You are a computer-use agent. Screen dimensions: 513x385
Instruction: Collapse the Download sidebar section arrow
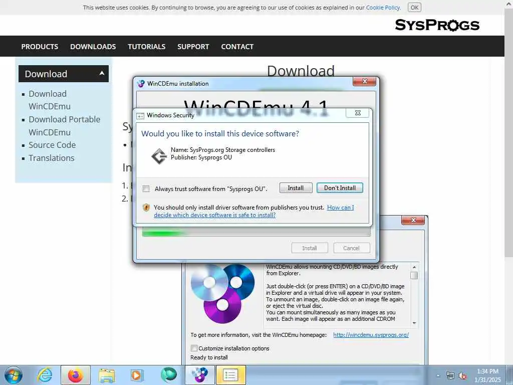coord(102,73)
